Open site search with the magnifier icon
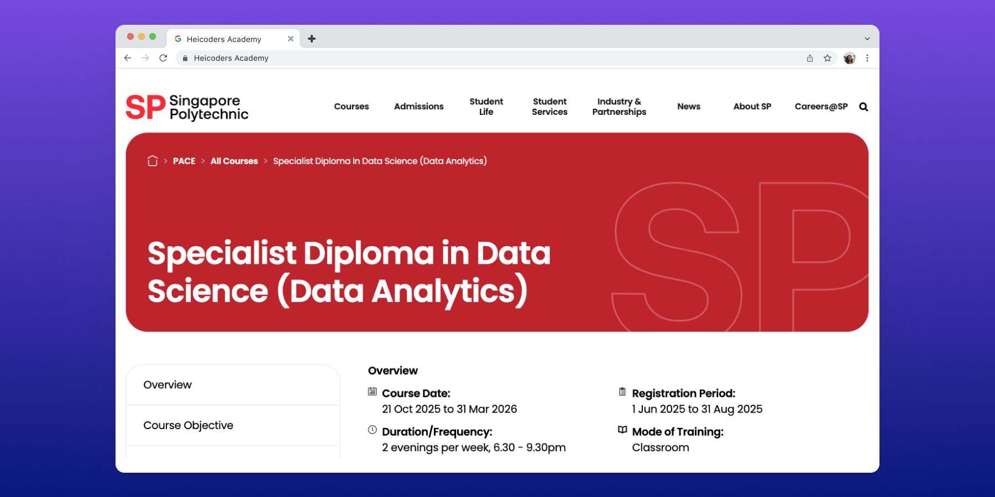This screenshot has height=497, width=995. coord(863,107)
